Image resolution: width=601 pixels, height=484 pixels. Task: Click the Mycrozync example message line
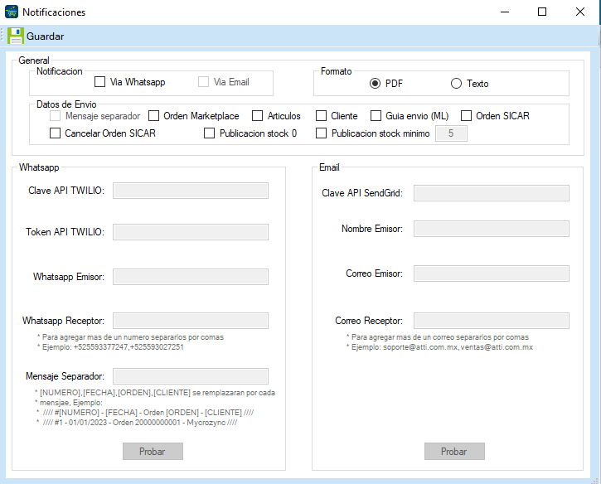coord(137,423)
